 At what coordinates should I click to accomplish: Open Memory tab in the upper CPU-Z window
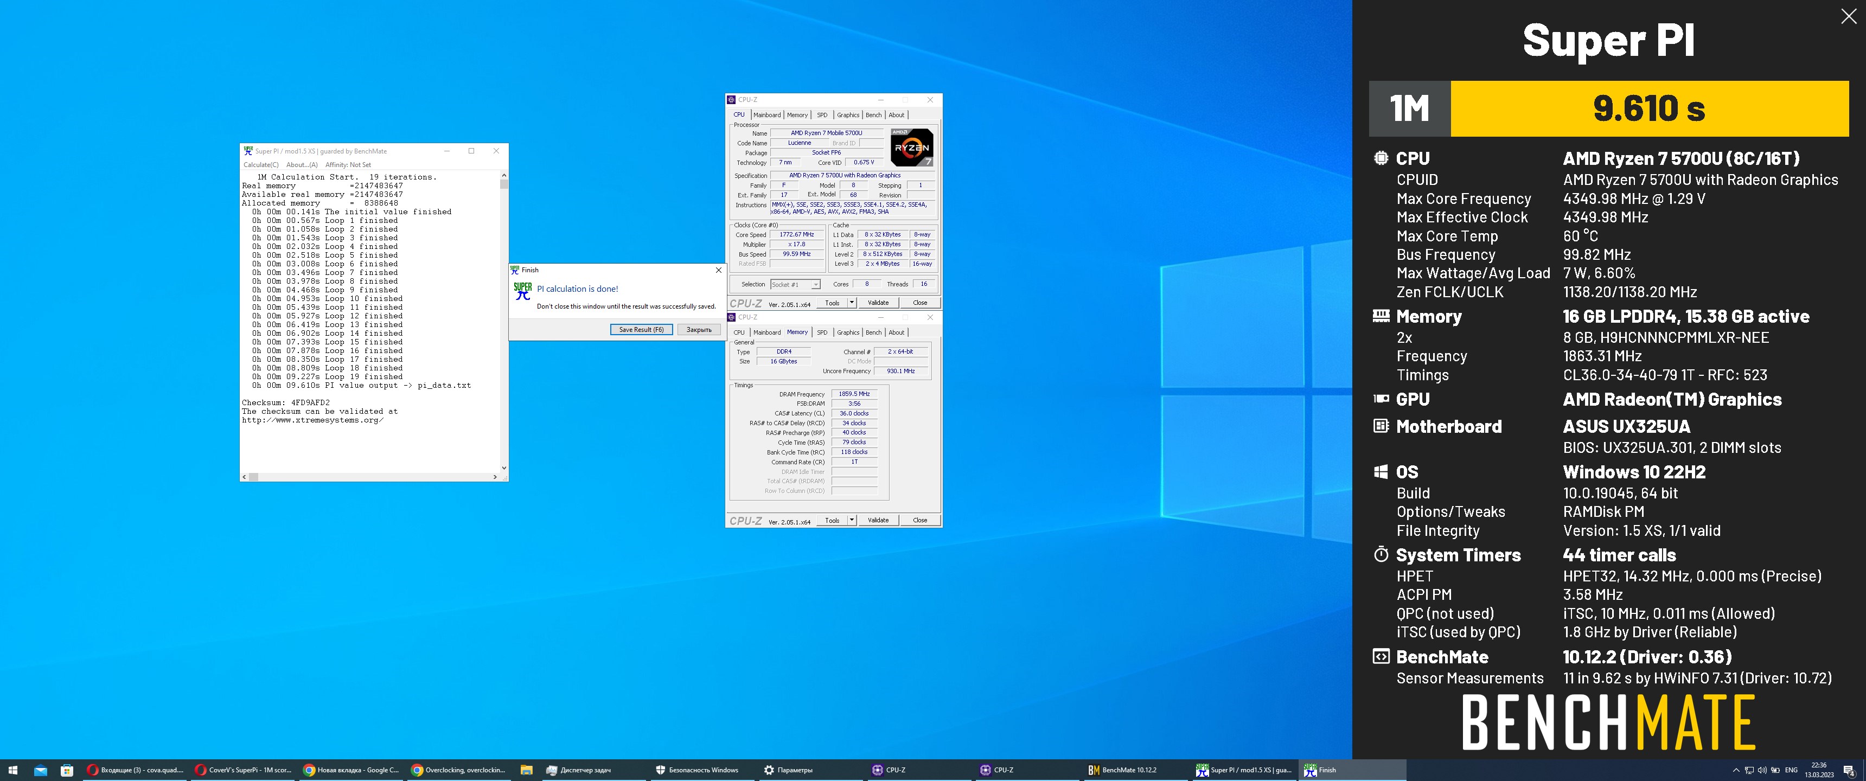797,114
